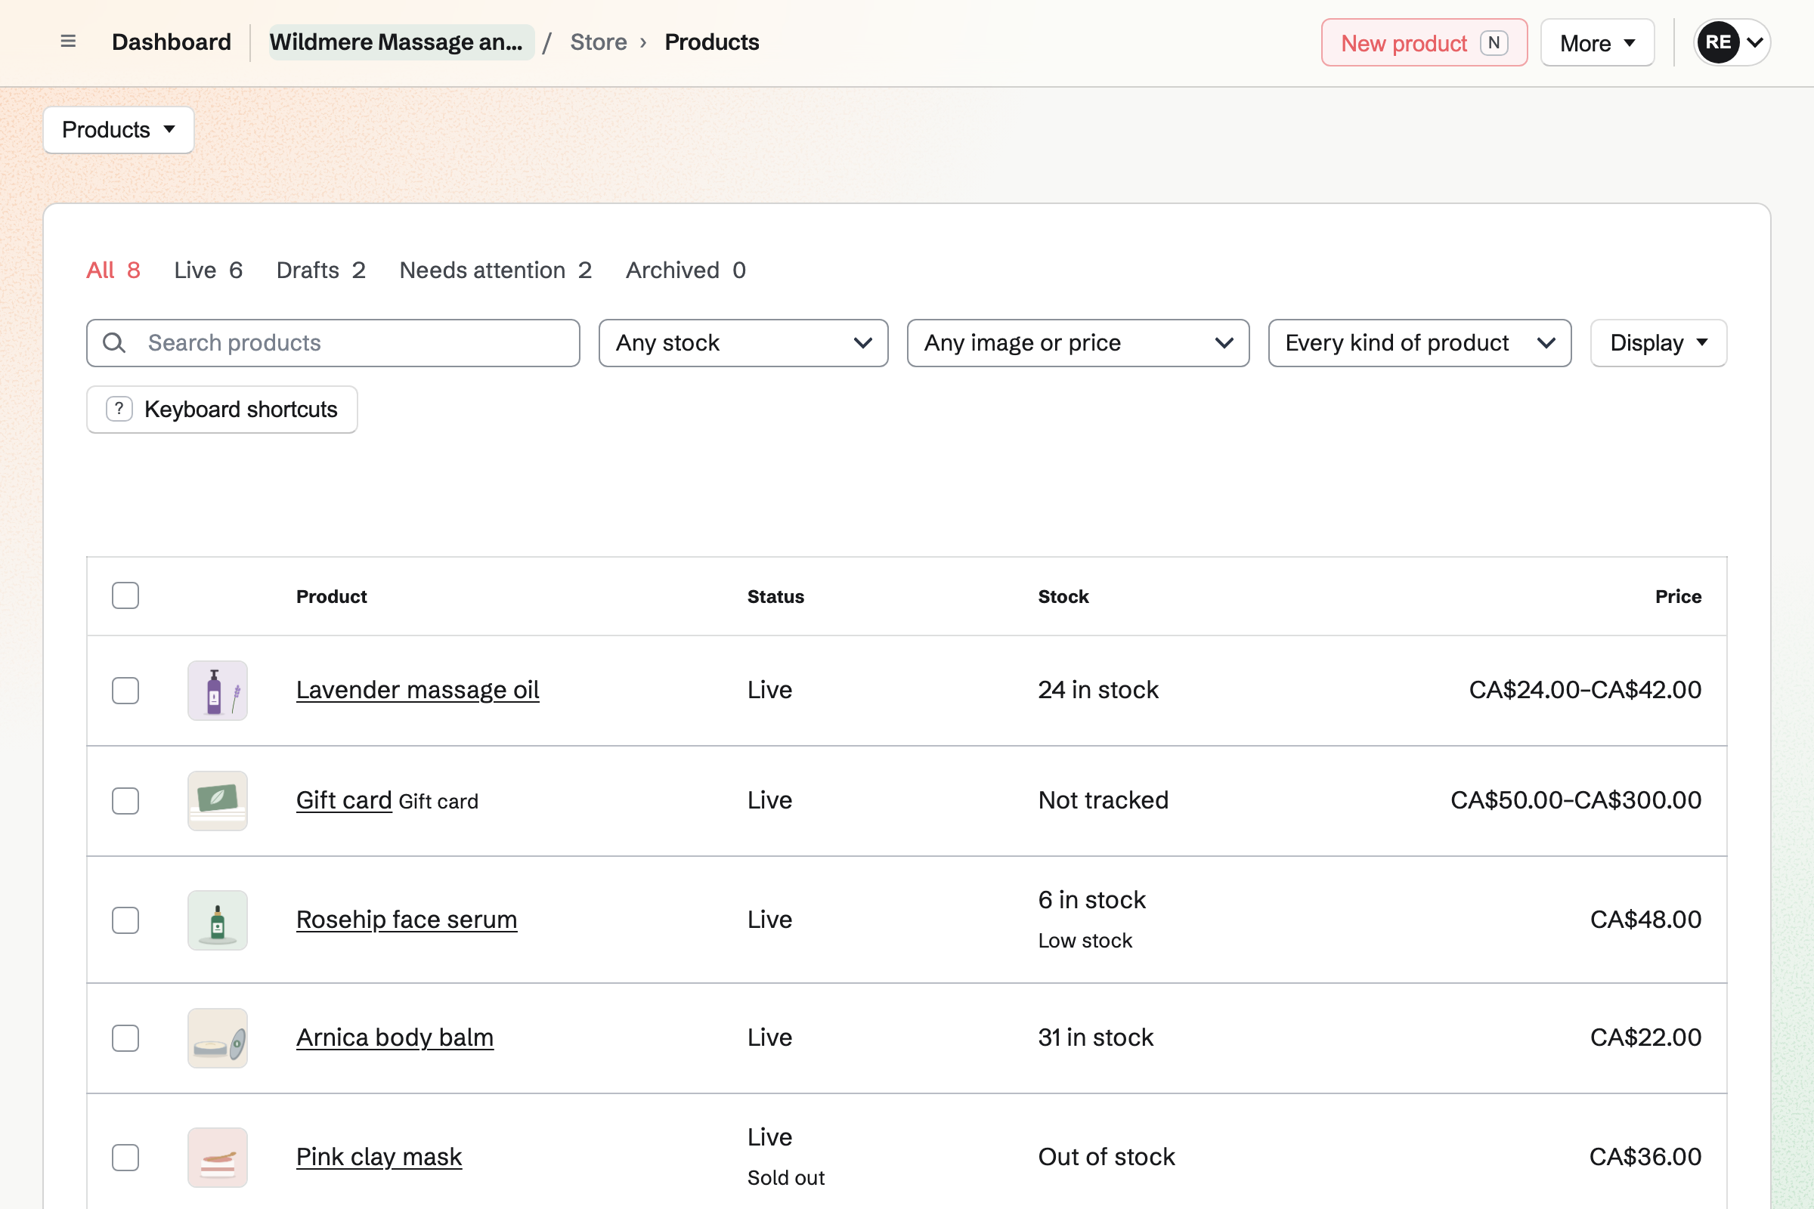This screenshot has height=1209, width=1814.
Task: Open the Pink clay mask product link
Action: (379, 1158)
